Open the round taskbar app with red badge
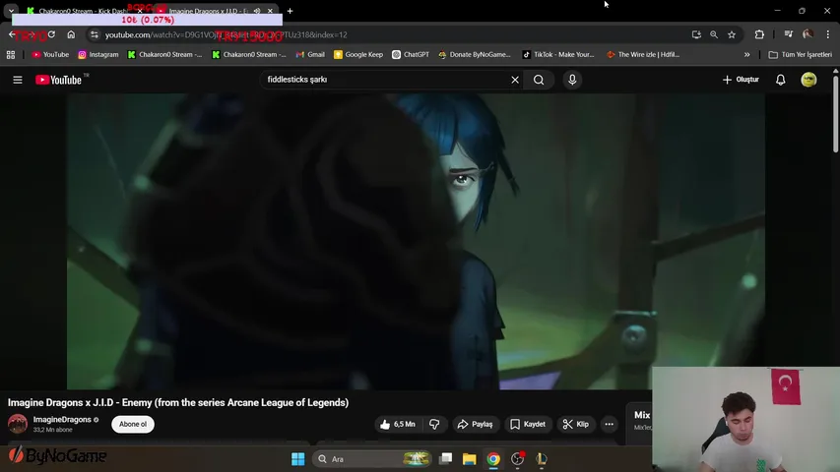The width and height of the screenshot is (840, 472). [x=518, y=458]
